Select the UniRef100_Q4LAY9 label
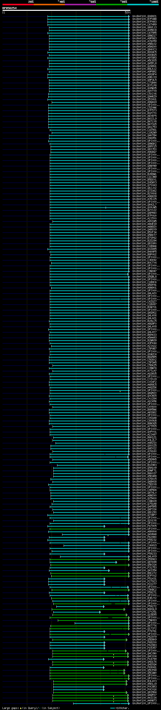 [144, 556]
